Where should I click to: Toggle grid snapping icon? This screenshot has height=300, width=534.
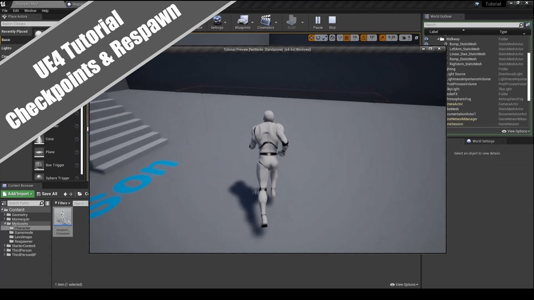pyautogui.click(x=347, y=37)
